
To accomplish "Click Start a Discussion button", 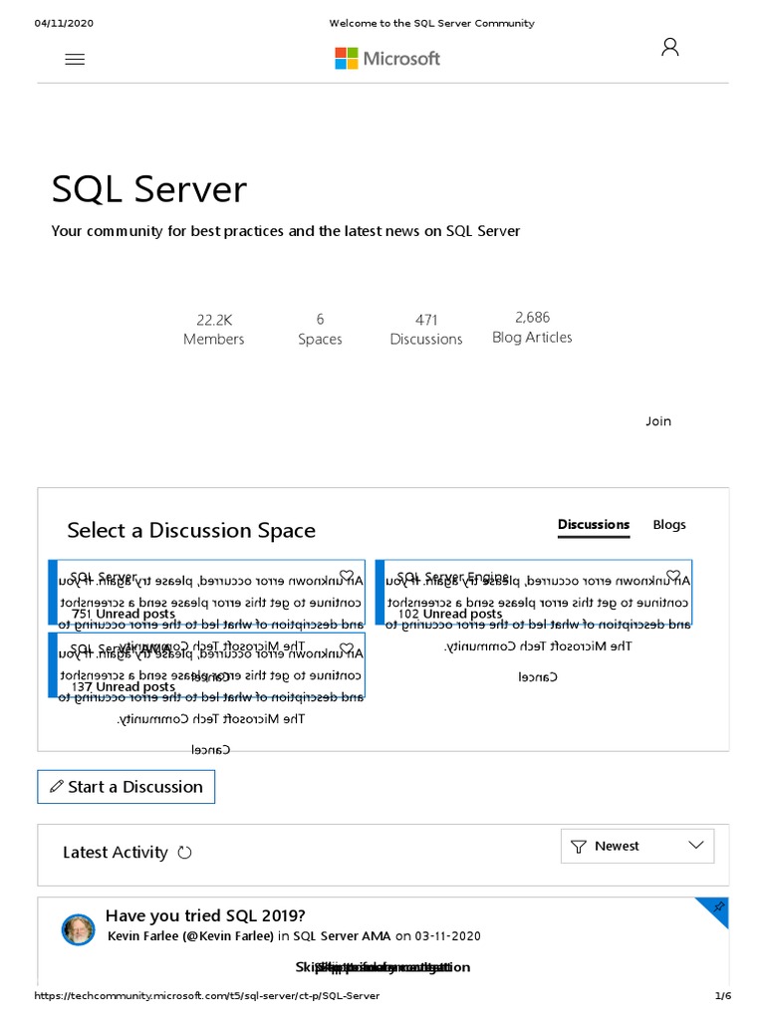I will point(126,787).
